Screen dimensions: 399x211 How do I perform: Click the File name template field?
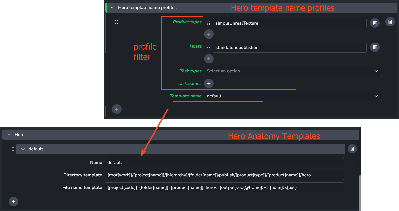pyautogui.click(x=224, y=187)
